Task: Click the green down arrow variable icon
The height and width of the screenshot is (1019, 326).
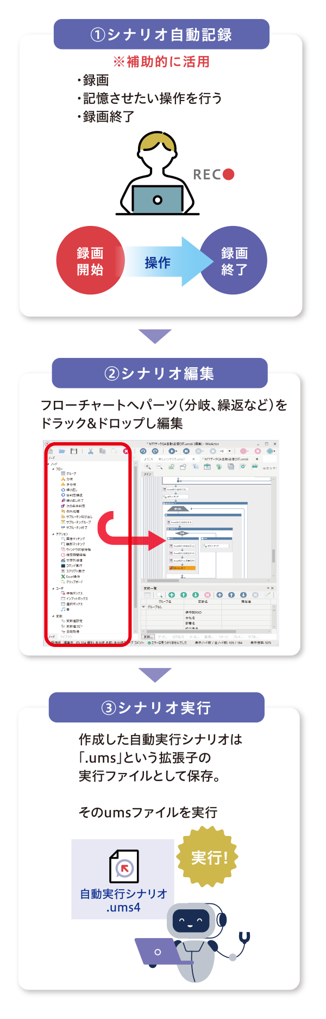Action: click(196, 595)
